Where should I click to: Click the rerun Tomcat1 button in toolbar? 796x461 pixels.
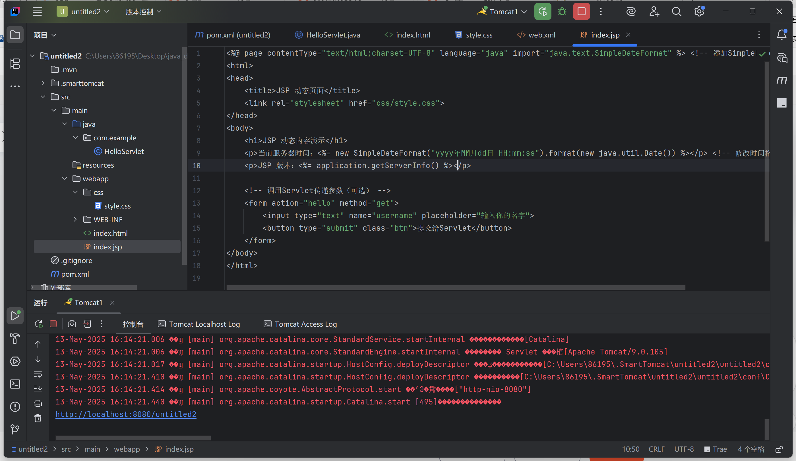(x=543, y=12)
